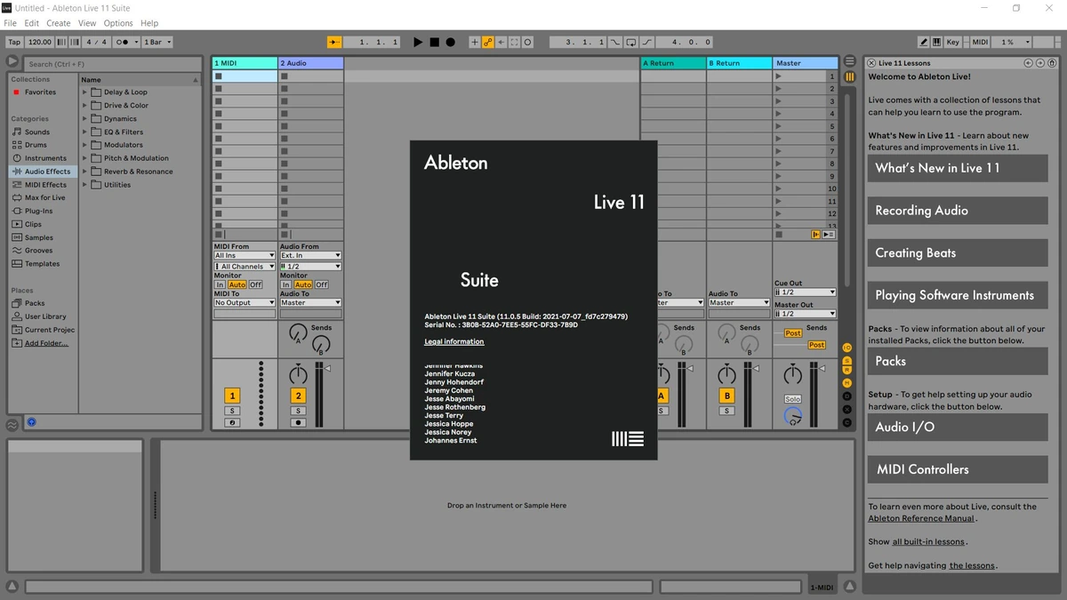Adjust track 2 Send A knob

[298, 333]
